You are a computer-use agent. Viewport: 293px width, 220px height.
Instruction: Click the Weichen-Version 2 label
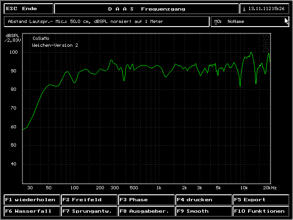coord(55,45)
